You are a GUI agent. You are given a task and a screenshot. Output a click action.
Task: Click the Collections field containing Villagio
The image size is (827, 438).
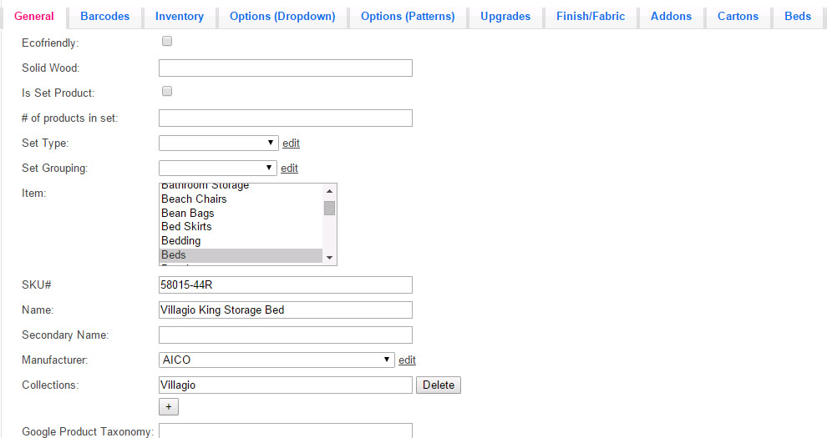click(286, 385)
